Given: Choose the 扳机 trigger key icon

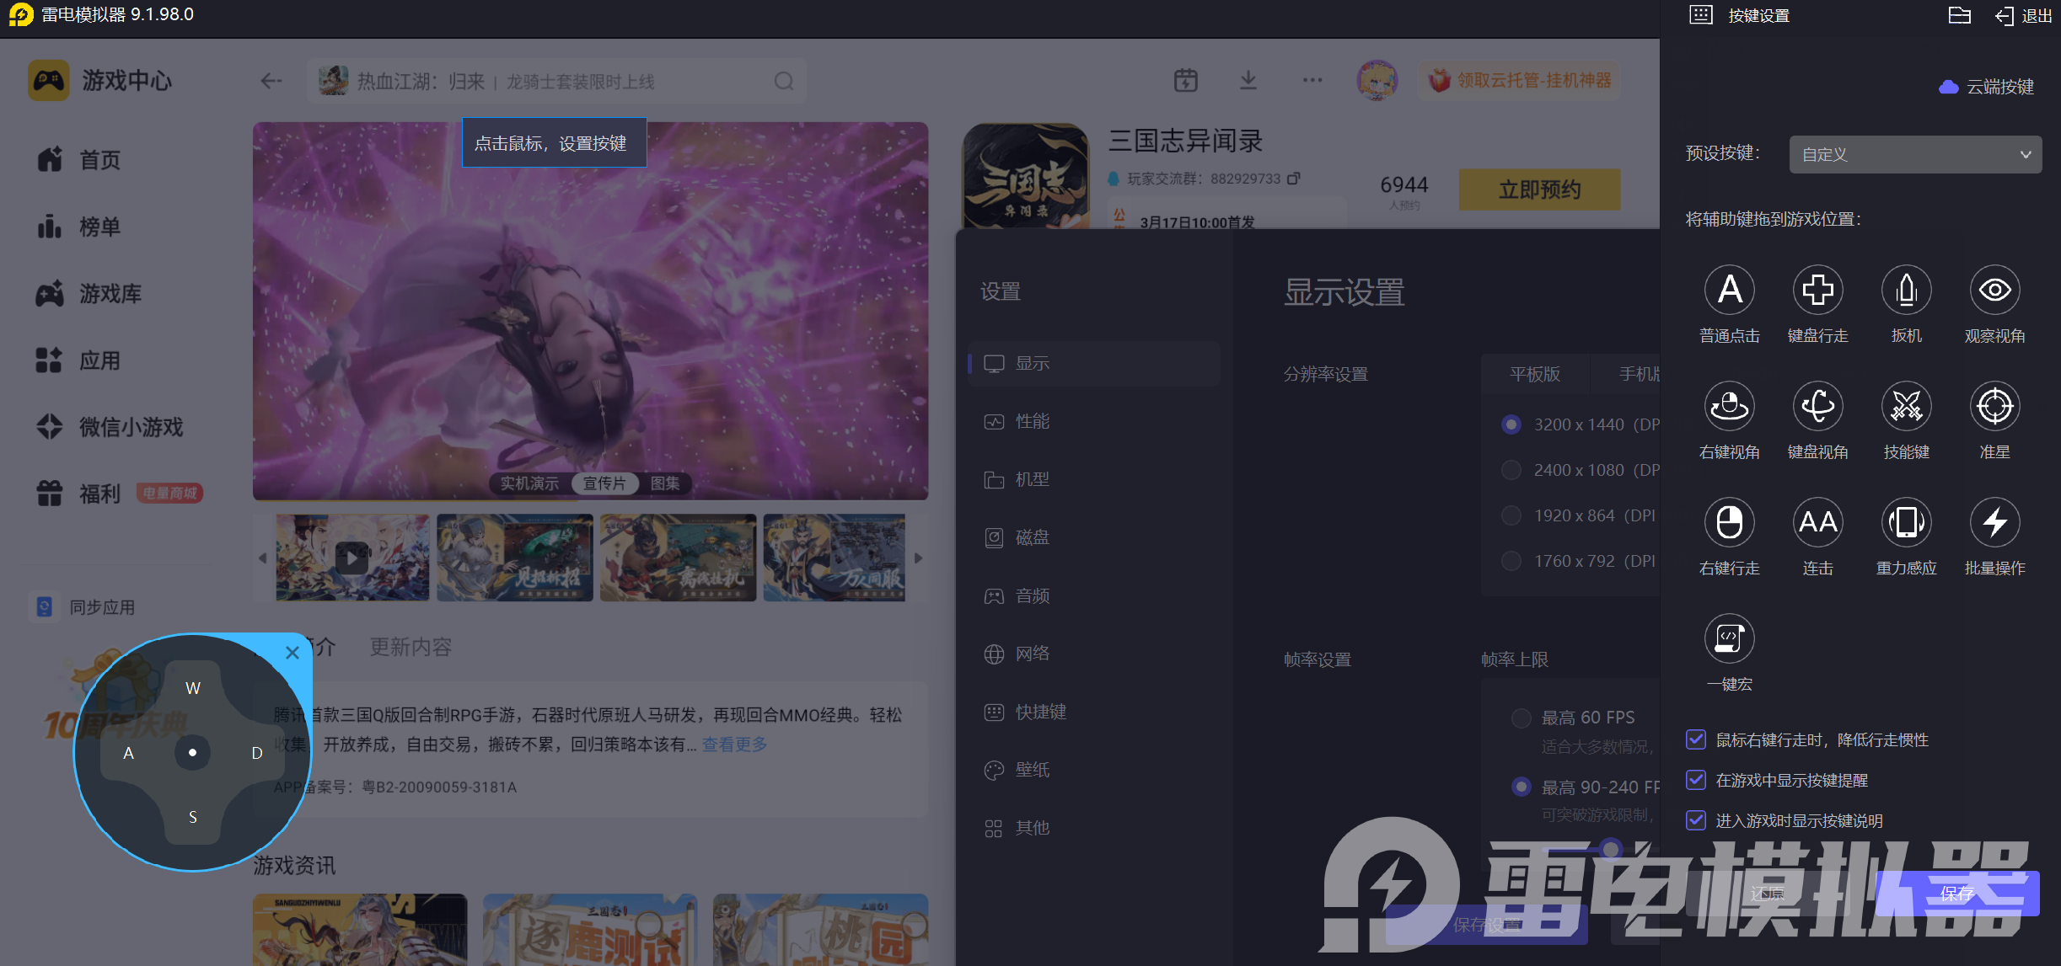Looking at the screenshot, I should pos(1906,291).
